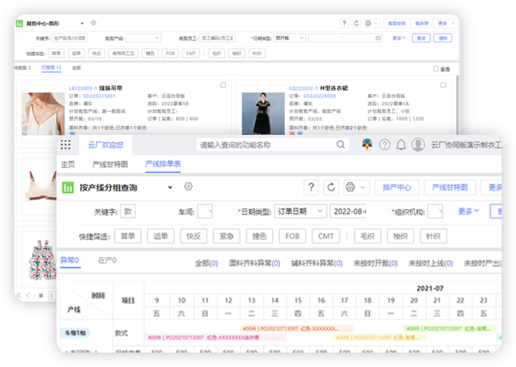Open the notification bell

401,144
